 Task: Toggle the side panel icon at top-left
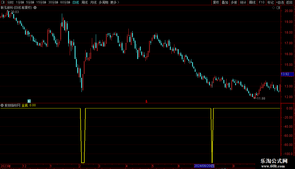click(3, 2)
